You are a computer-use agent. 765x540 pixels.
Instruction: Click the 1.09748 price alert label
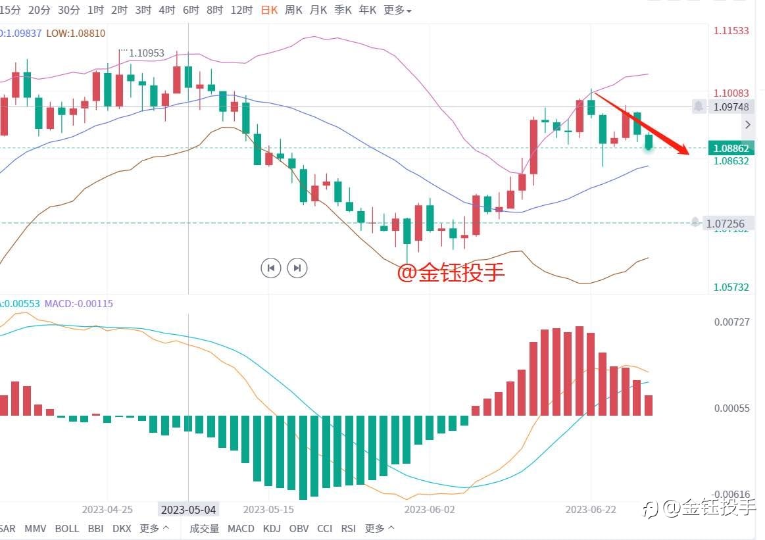point(731,107)
